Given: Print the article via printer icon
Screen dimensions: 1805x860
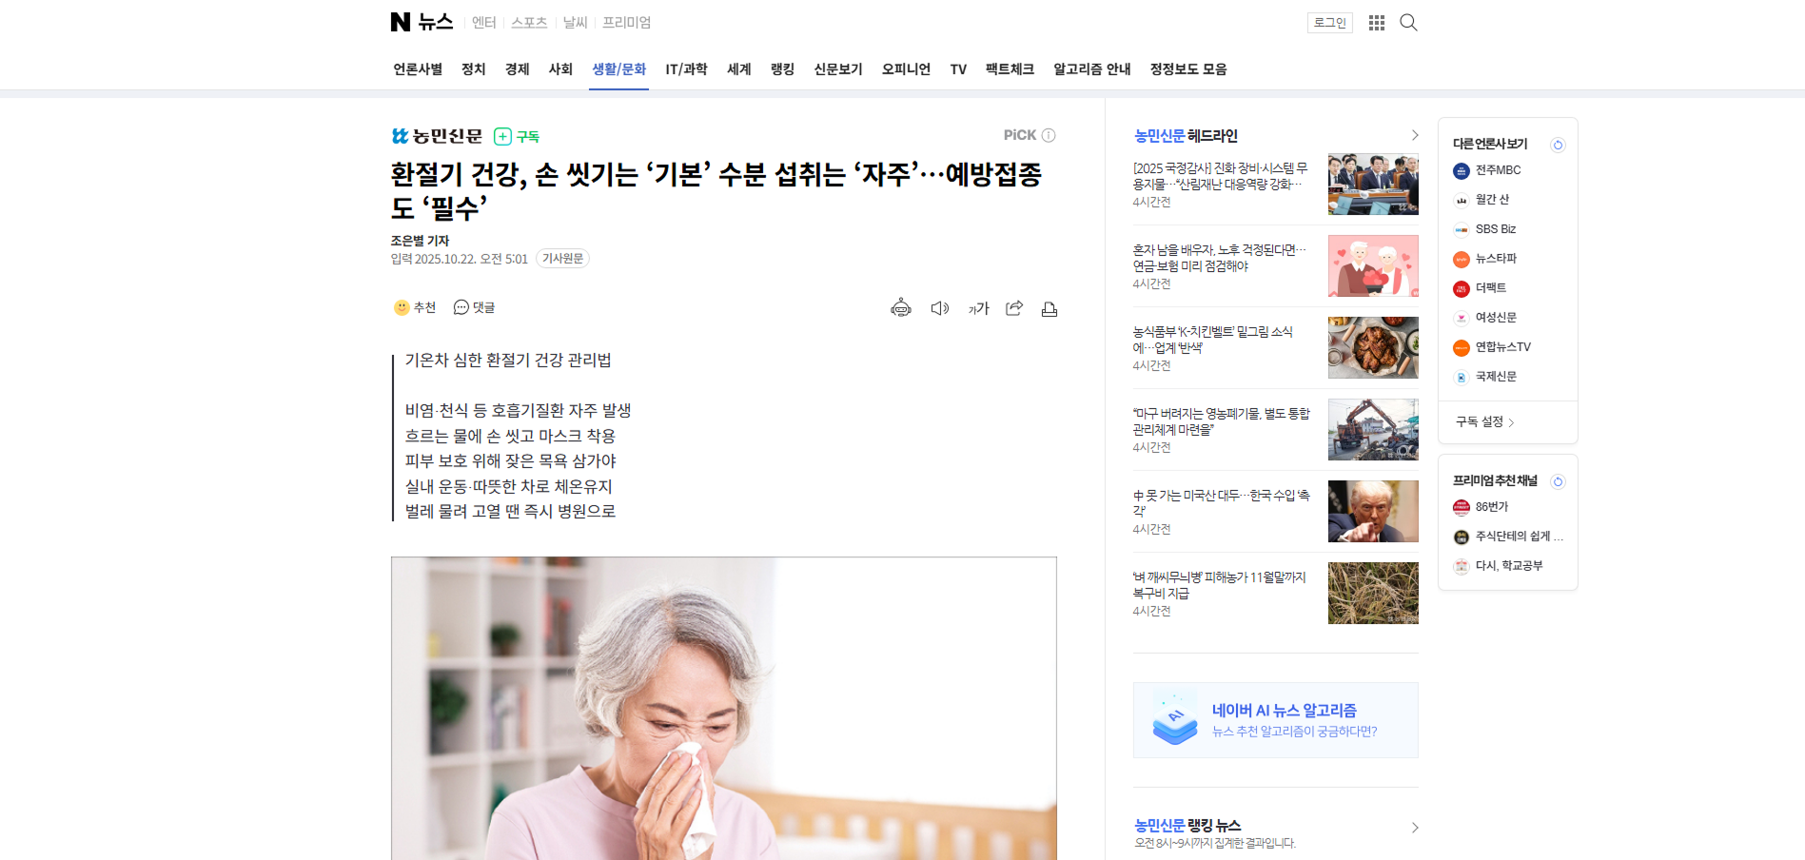Looking at the screenshot, I should coord(1050,309).
